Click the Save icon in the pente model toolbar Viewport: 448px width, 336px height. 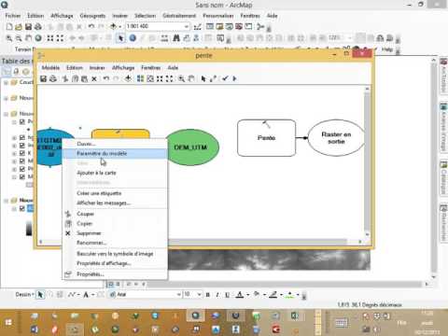point(43,78)
